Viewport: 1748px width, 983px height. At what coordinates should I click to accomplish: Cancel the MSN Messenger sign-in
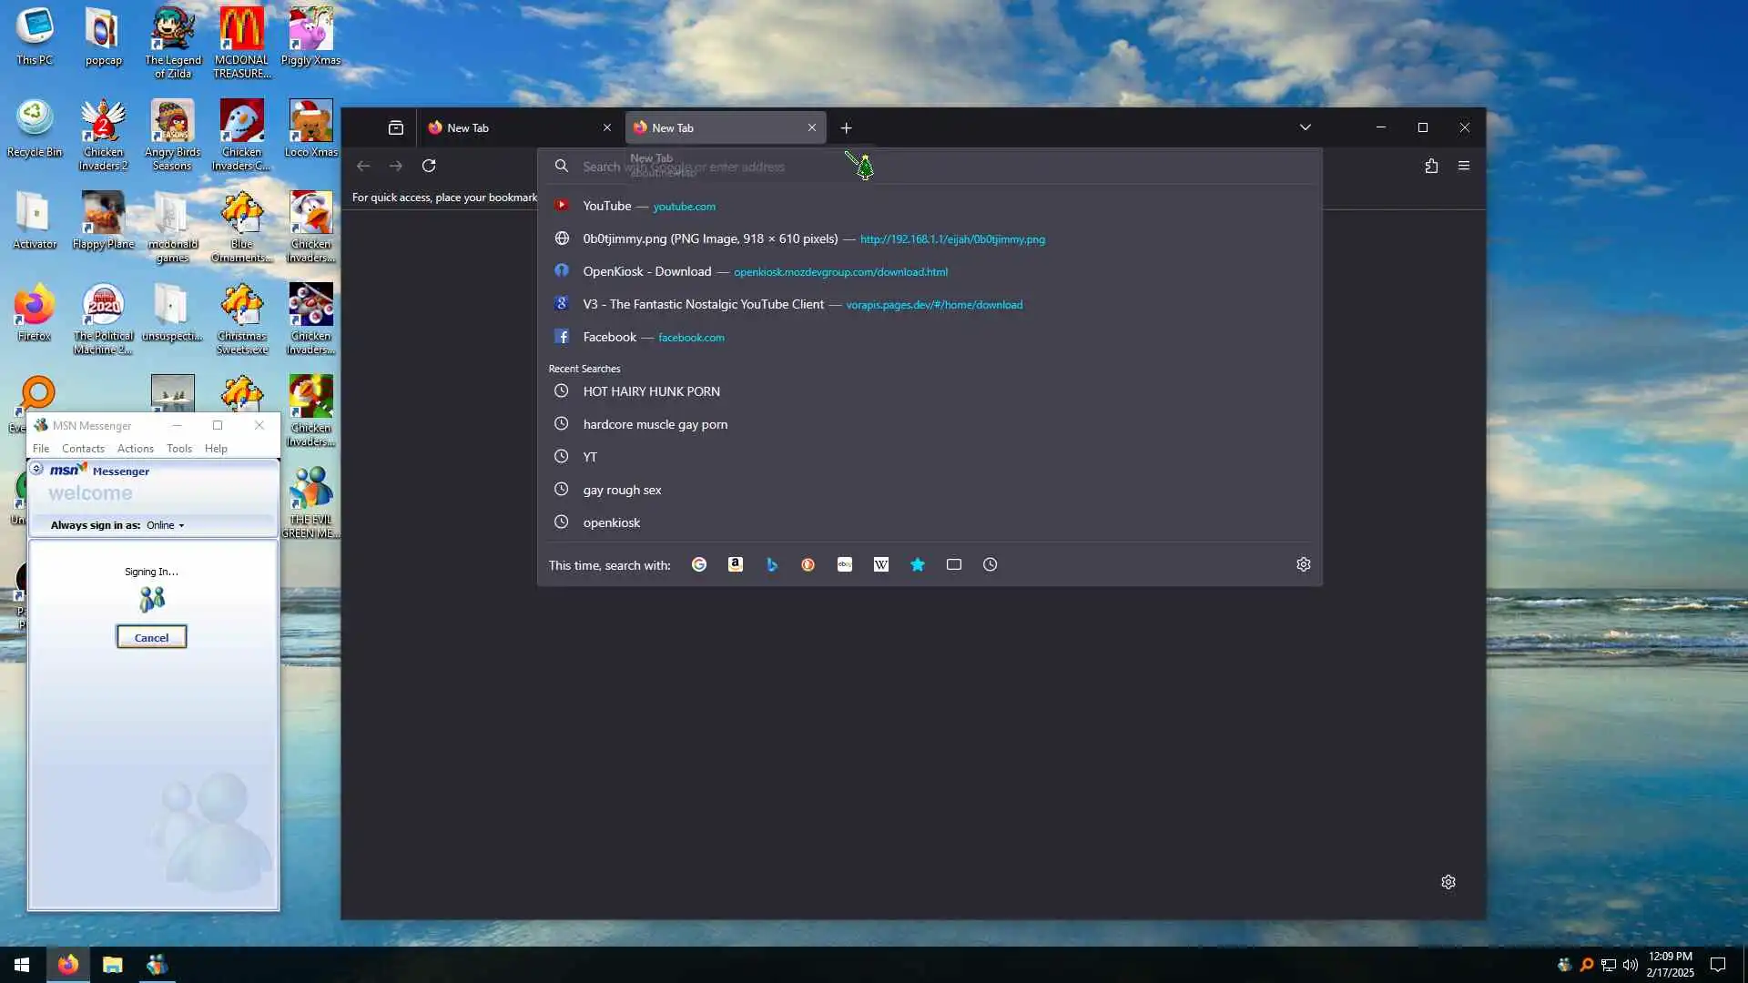point(151,637)
